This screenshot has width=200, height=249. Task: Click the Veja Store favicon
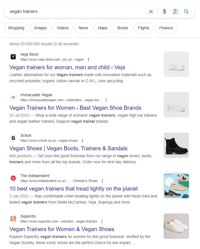13,57
